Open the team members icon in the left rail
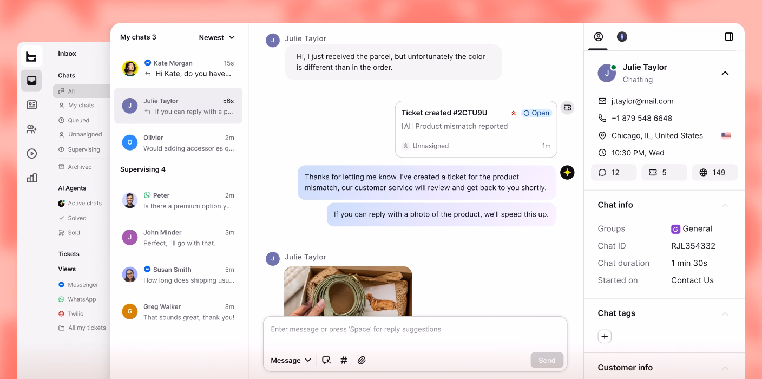Screen dimensions: 762x379 [x=31, y=129]
